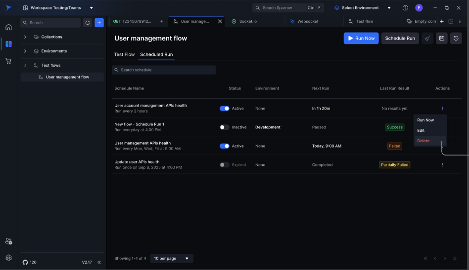The width and height of the screenshot is (469, 270).
Task: Click the refresh icon beside sidebar search
Action: coord(88,23)
